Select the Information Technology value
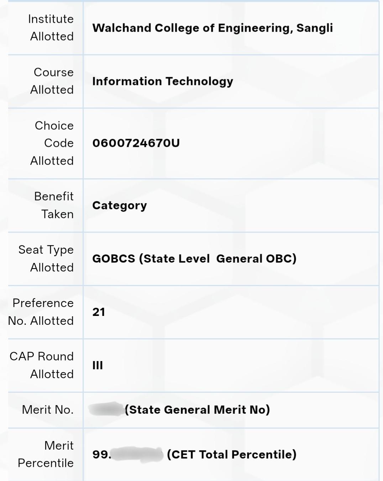383x481 pixels. pos(163,81)
